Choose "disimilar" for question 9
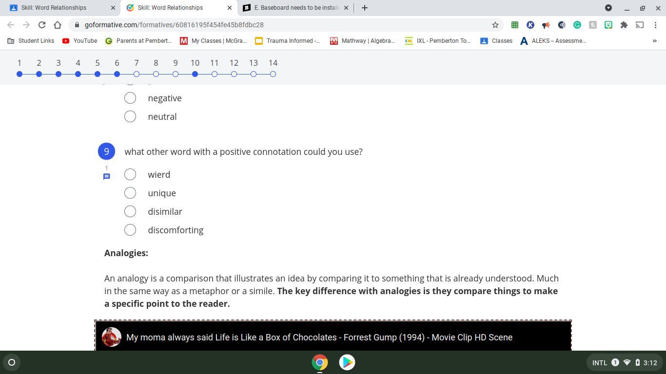Screen dimensions: 666x374 pyautogui.click(x=130, y=211)
